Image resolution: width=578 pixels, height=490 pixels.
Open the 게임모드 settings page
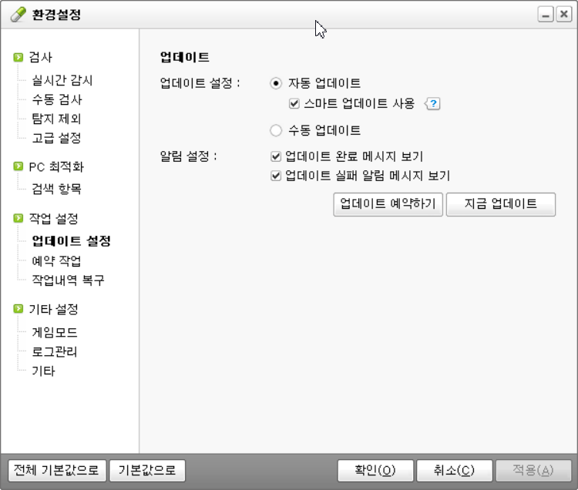[x=55, y=333]
